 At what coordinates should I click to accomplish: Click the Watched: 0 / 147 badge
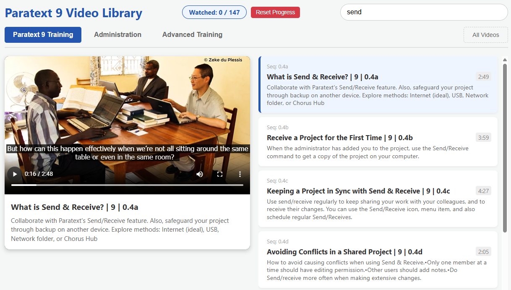214,12
